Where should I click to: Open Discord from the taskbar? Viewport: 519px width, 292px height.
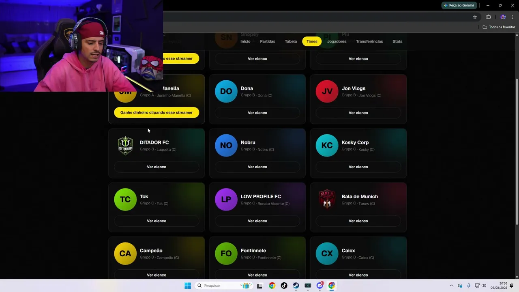point(320,286)
